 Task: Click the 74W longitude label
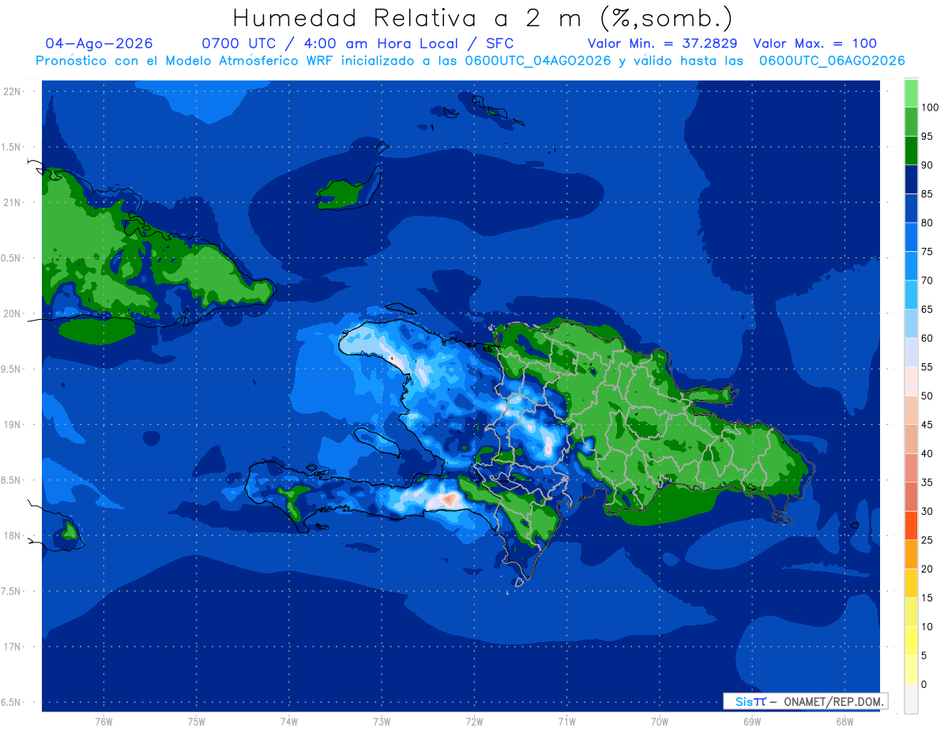coord(289,722)
